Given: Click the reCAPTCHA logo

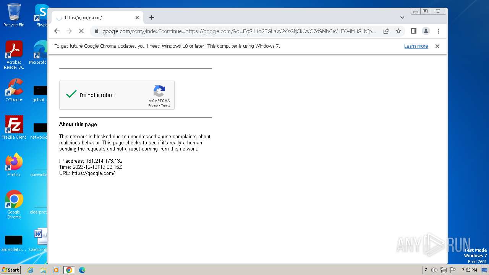Looking at the screenshot, I should (x=159, y=91).
